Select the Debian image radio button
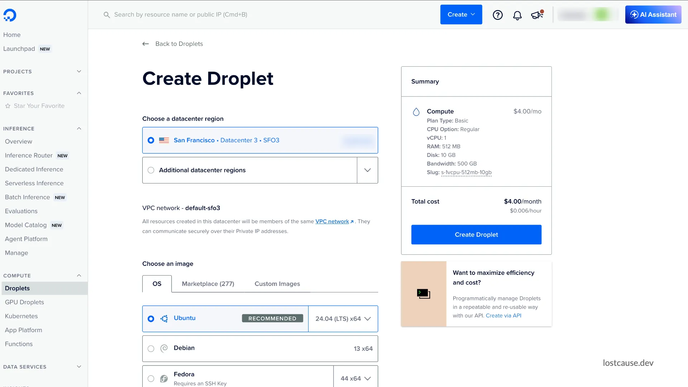The height and width of the screenshot is (387, 688). pyautogui.click(x=151, y=349)
